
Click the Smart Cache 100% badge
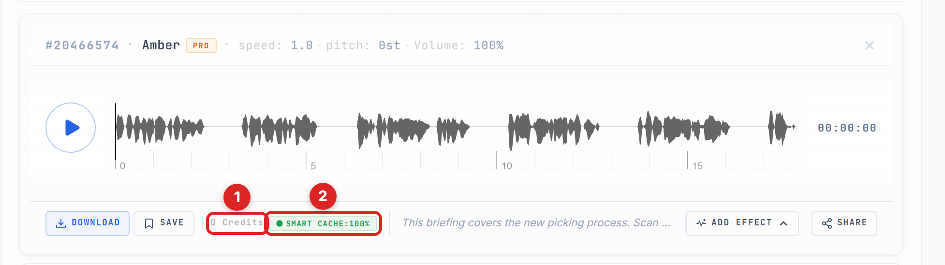[x=323, y=223]
